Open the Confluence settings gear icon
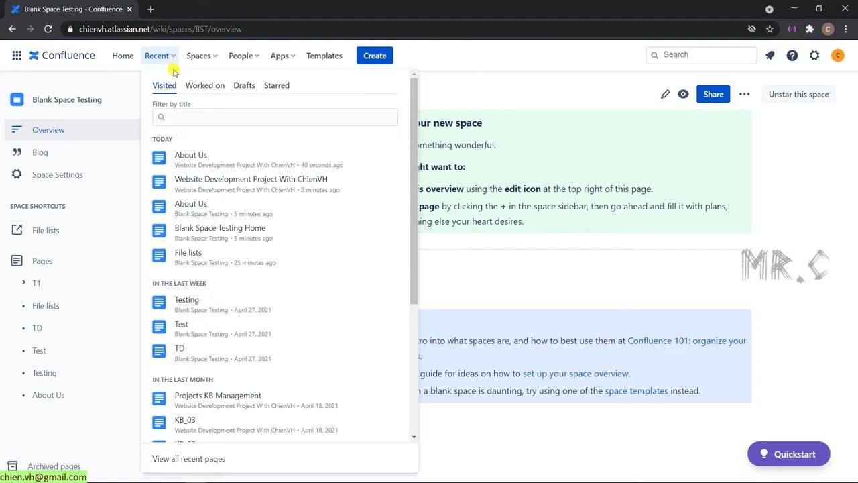 pyautogui.click(x=814, y=56)
